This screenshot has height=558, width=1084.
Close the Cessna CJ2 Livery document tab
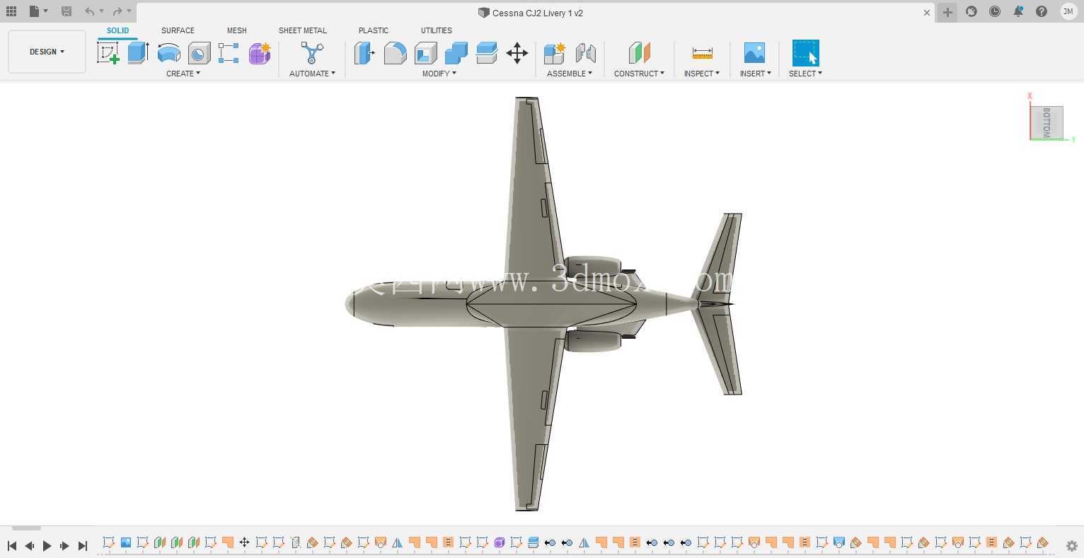tap(927, 13)
